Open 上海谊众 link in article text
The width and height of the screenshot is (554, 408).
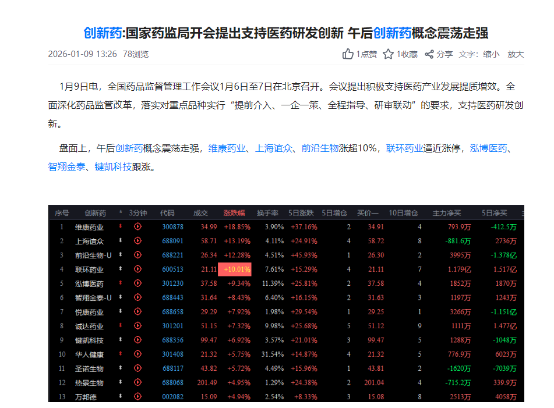(x=274, y=148)
